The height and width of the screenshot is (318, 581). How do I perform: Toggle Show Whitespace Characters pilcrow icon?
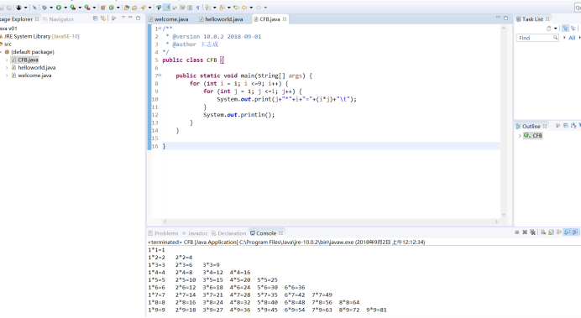point(198,8)
